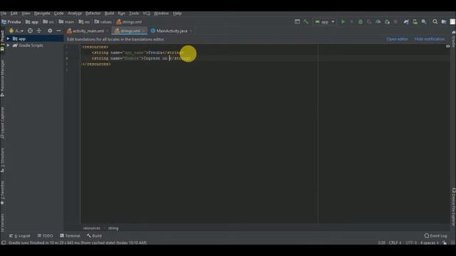The image size is (456, 256).
Task: Click the inspection eye icon in editor corner
Action: [448, 46]
